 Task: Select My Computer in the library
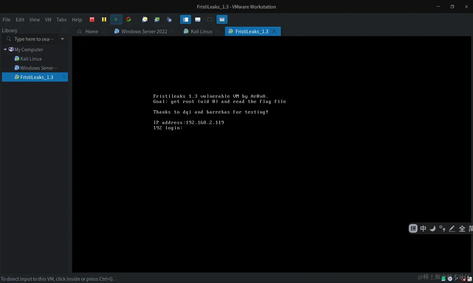pos(29,49)
